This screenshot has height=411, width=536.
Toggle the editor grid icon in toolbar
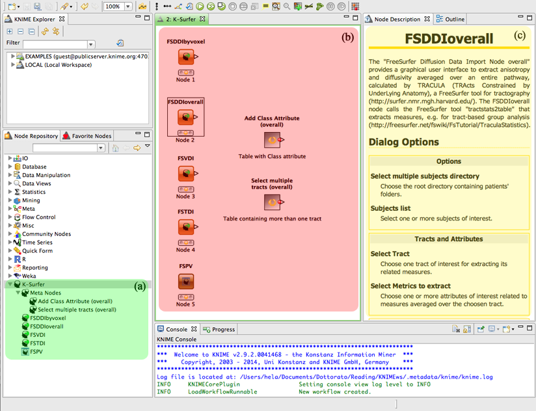tap(355, 7)
